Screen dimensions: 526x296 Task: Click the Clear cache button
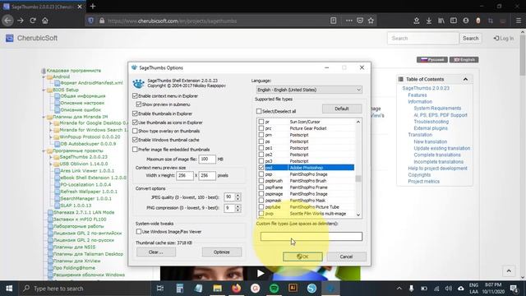tap(156, 252)
